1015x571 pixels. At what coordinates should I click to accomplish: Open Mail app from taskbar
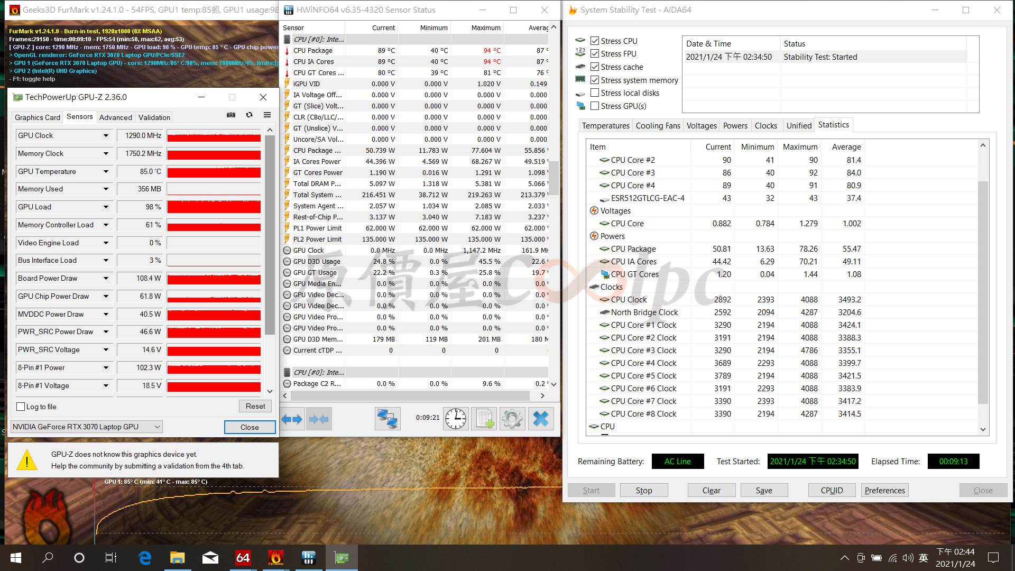210,558
